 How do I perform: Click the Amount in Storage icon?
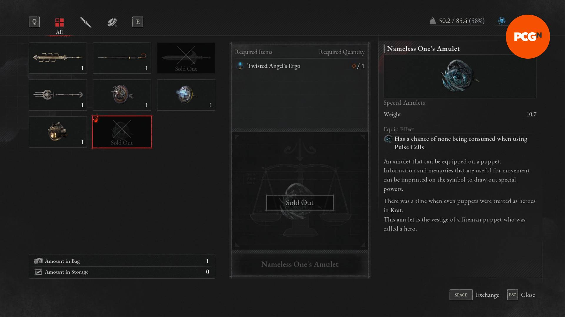38,272
